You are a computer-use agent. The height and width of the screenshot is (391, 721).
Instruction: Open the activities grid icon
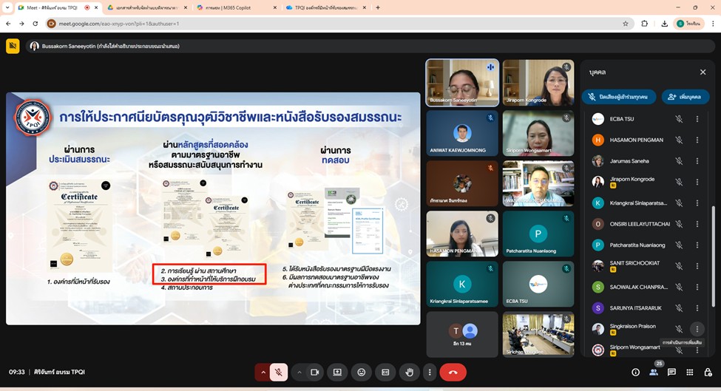point(689,373)
